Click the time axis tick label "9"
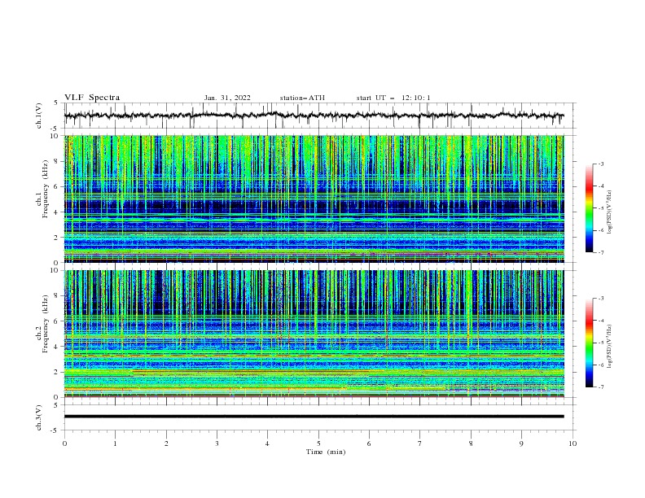This screenshot has width=645, height=498. click(x=521, y=443)
